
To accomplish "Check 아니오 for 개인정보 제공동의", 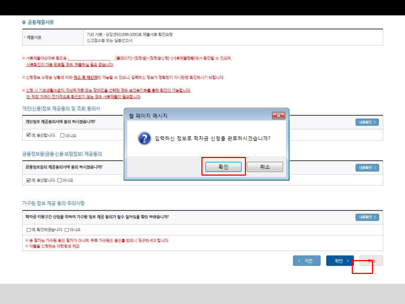I will click(62, 135).
